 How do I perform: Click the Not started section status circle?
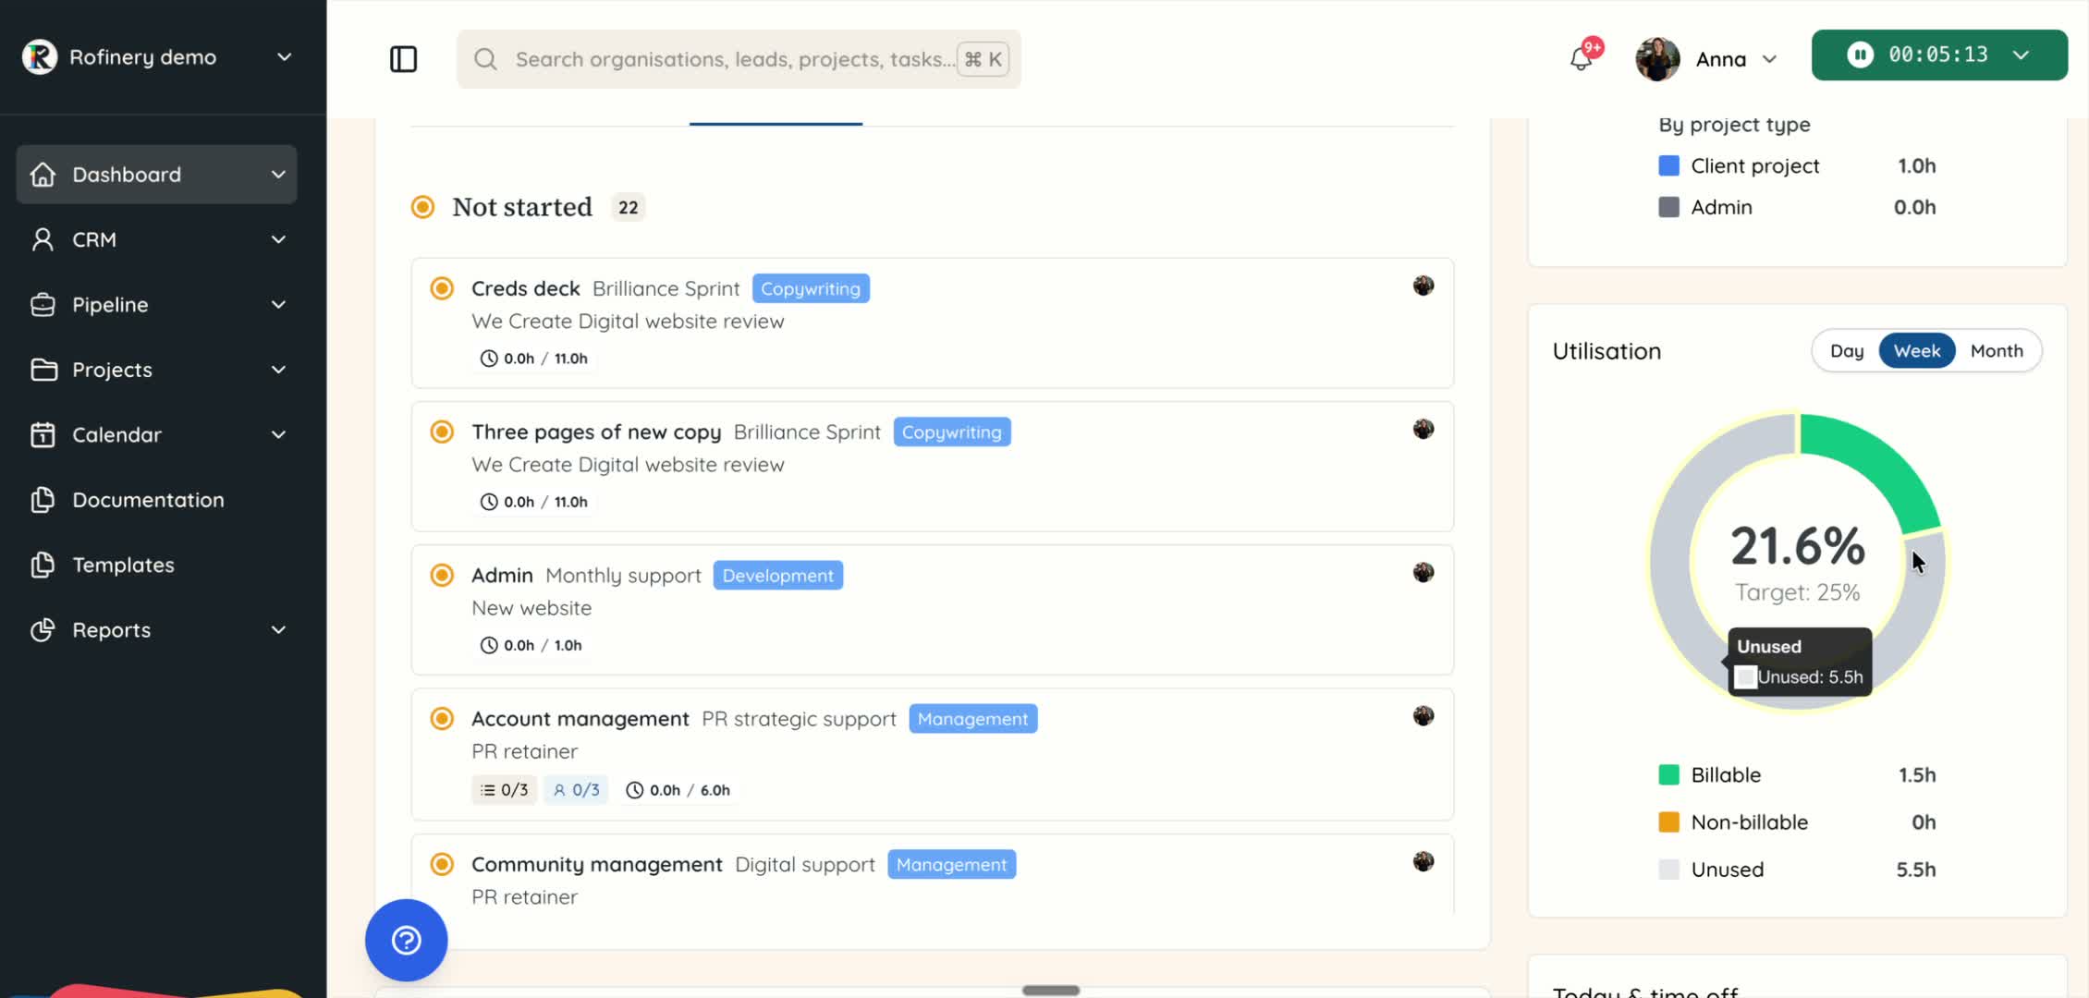pos(422,207)
